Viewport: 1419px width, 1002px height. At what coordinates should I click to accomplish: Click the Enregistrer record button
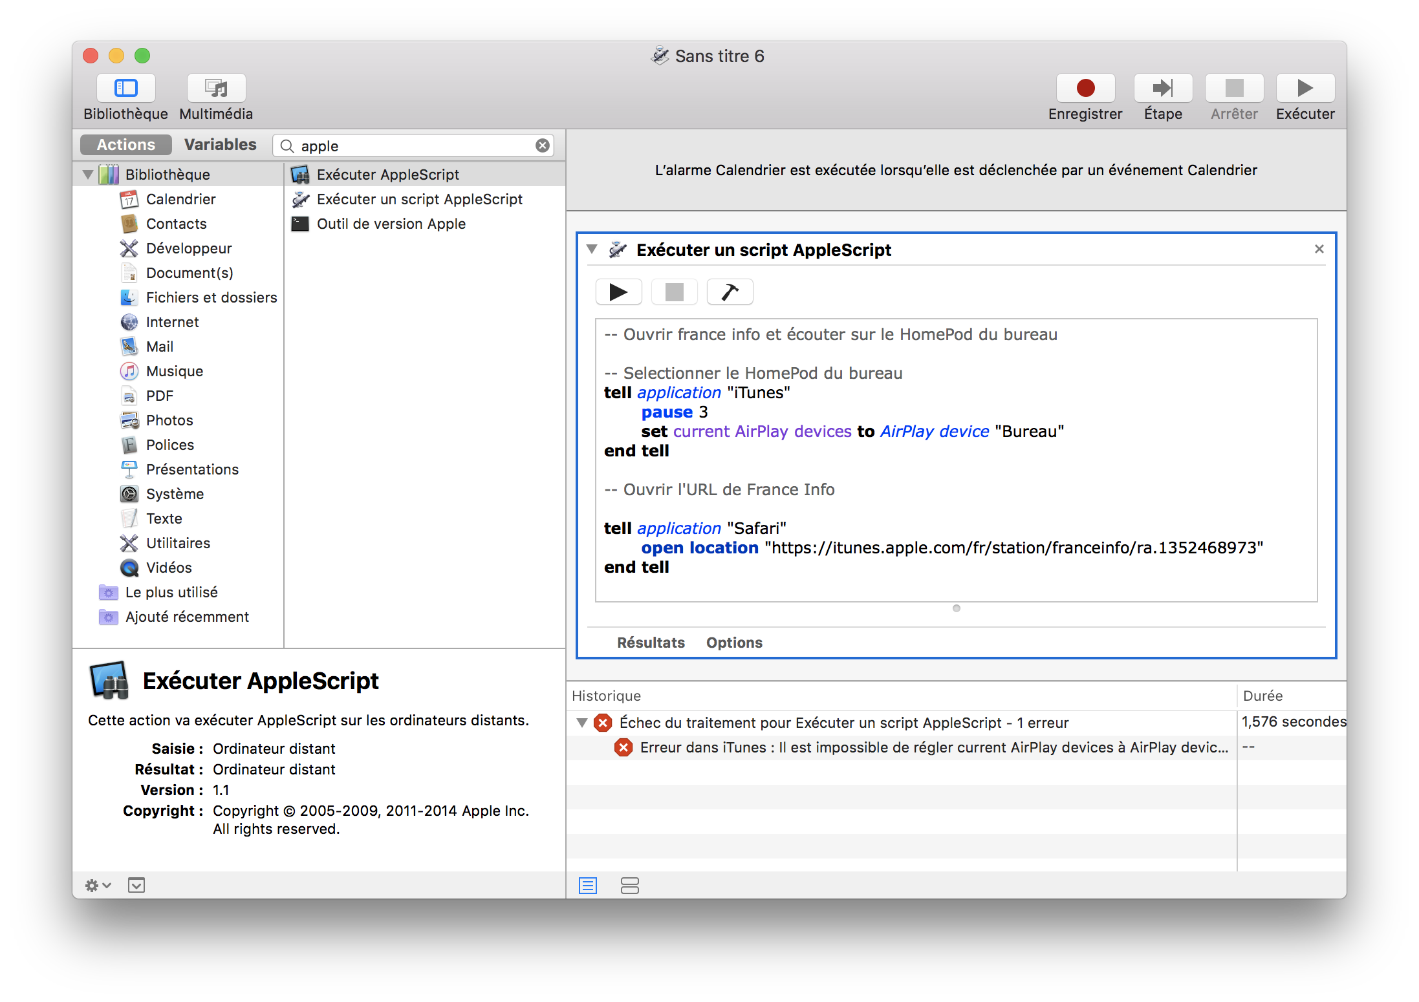(x=1085, y=89)
